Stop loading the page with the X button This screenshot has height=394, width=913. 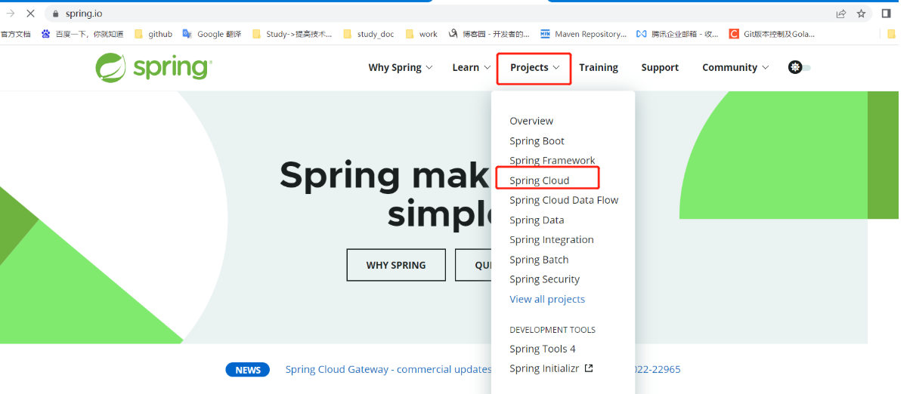(30, 13)
